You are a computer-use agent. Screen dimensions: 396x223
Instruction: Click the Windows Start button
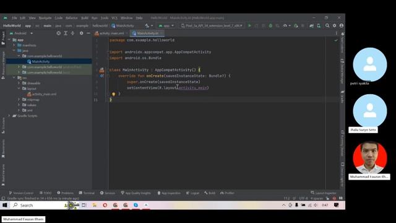click(x=4, y=205)
